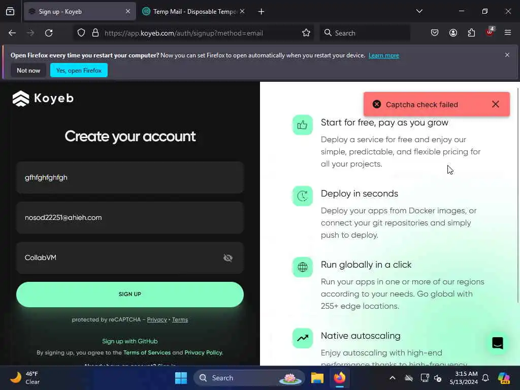The image size is (520, 390).
Task: Click the email field
Action: (130, 217)
